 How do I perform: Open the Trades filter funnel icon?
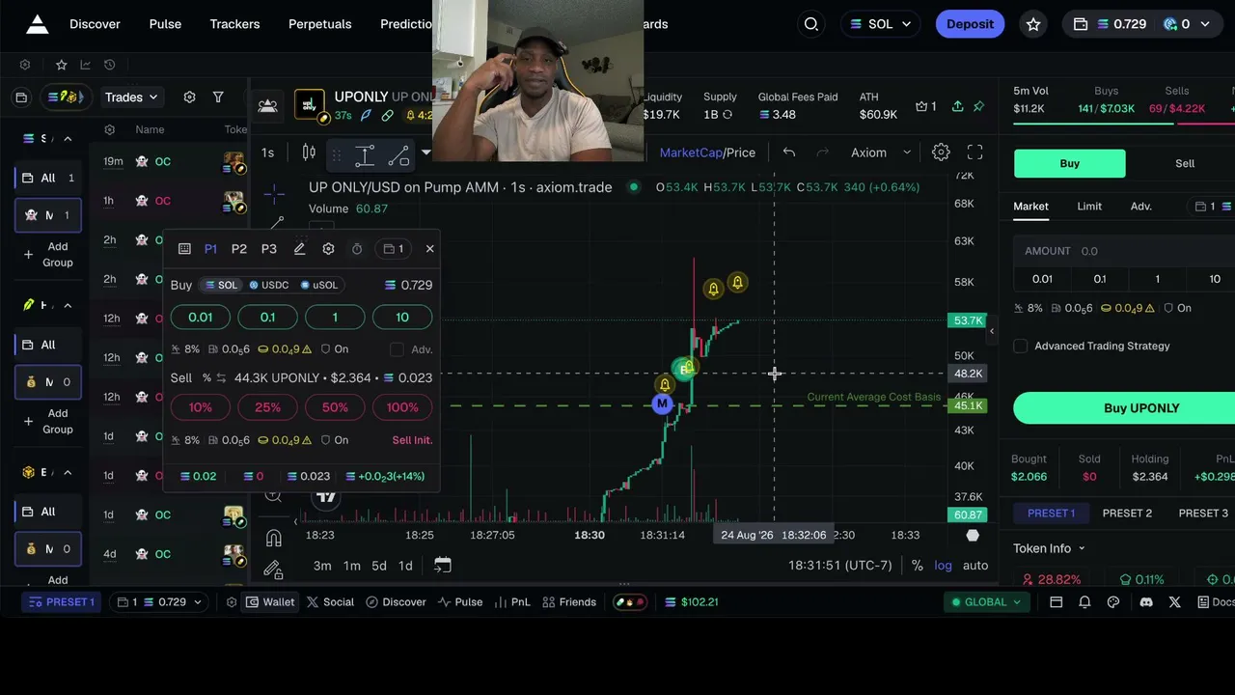(218, 97)
